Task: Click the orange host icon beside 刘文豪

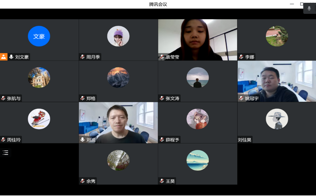Action: point(4,57)
